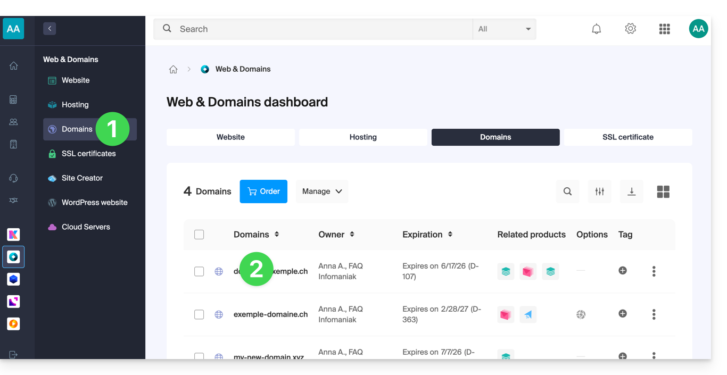Switch to the SSL certificate tab

627,137
